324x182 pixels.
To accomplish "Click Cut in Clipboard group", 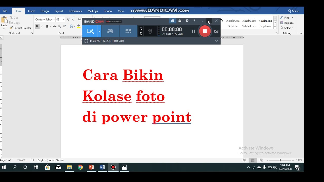I will [x=14, y=18].
